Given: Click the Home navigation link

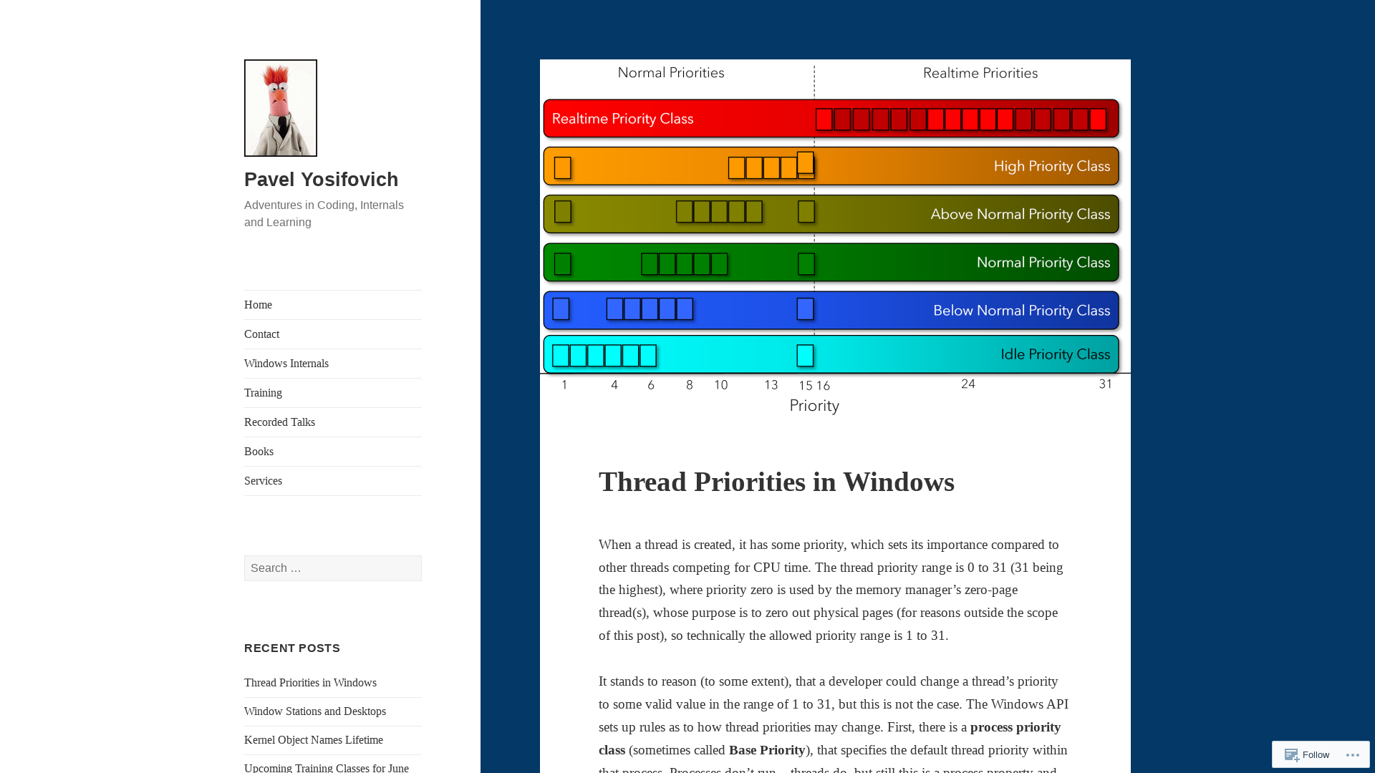Looking at the screenshot, I should [x=259, y=304].
